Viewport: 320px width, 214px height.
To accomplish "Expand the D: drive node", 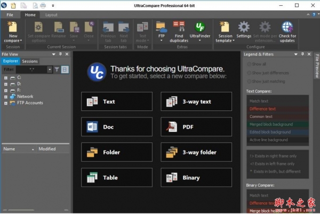I will pos(6,84).
